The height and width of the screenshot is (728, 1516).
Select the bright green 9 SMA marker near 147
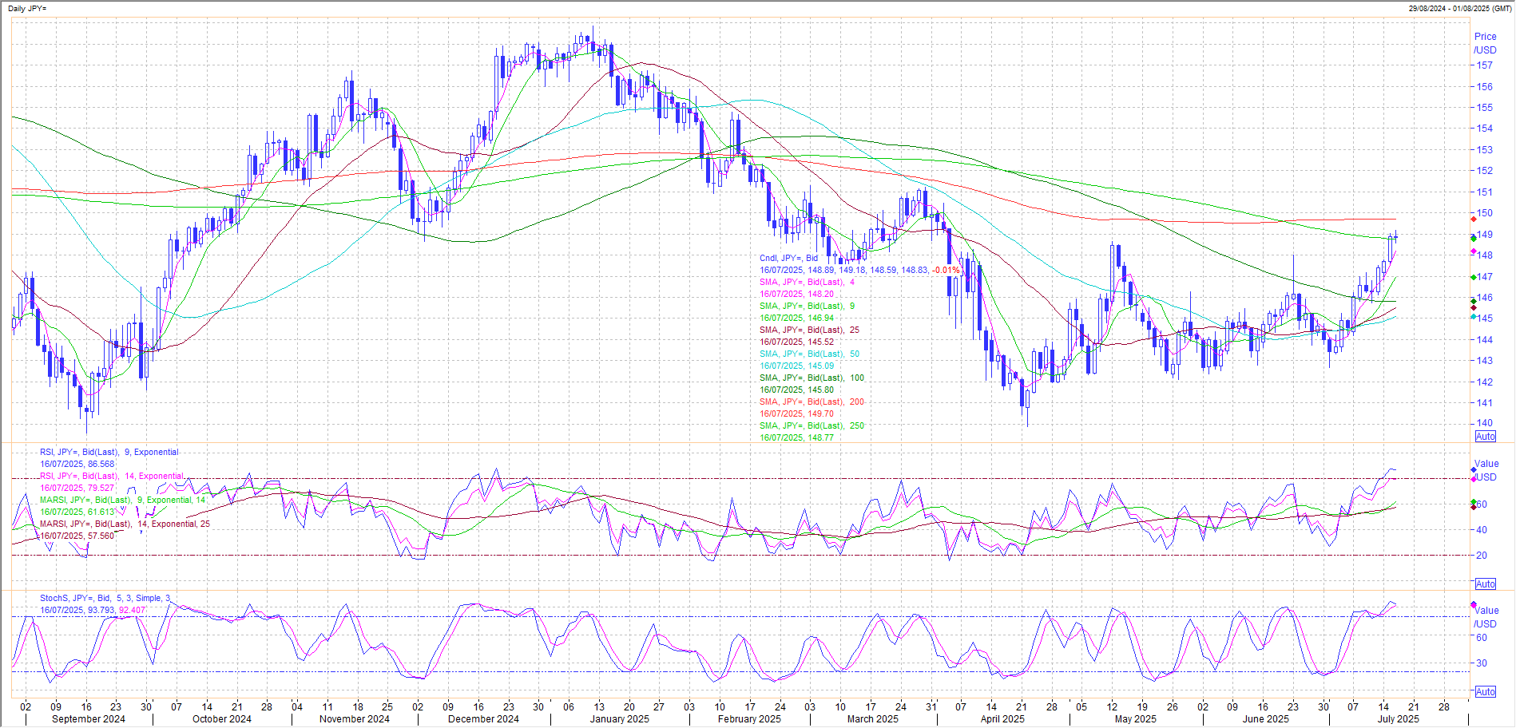[x=1474, y=277]
